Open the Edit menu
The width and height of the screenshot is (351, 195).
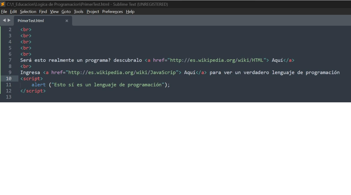(x=13, y=12)
